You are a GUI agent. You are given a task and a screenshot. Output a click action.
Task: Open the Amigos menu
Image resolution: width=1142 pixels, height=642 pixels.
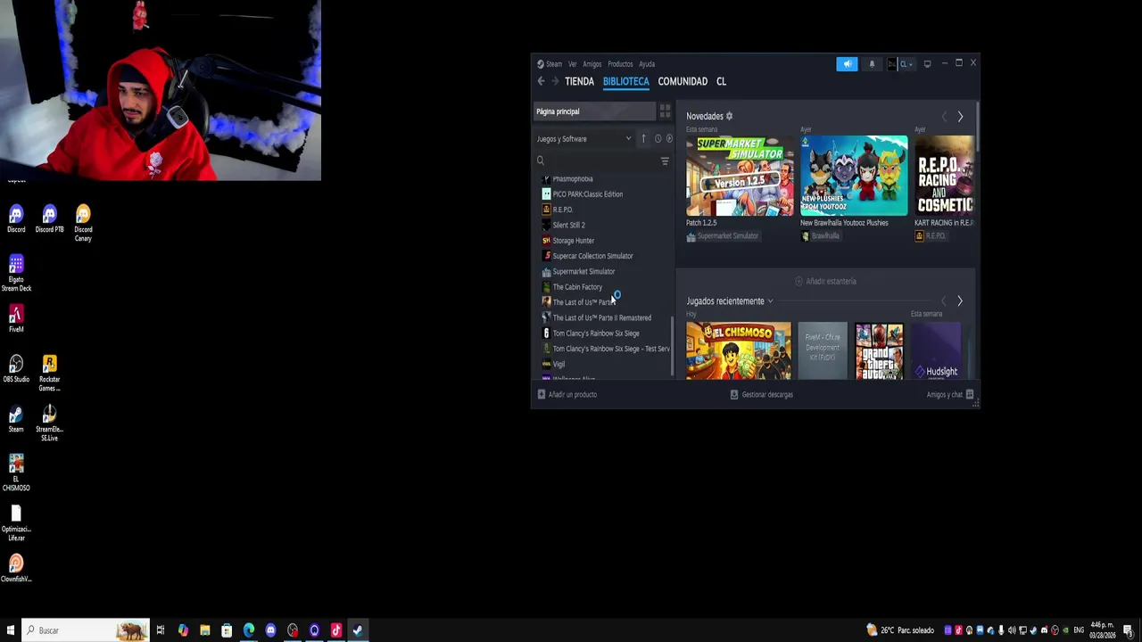592,64
